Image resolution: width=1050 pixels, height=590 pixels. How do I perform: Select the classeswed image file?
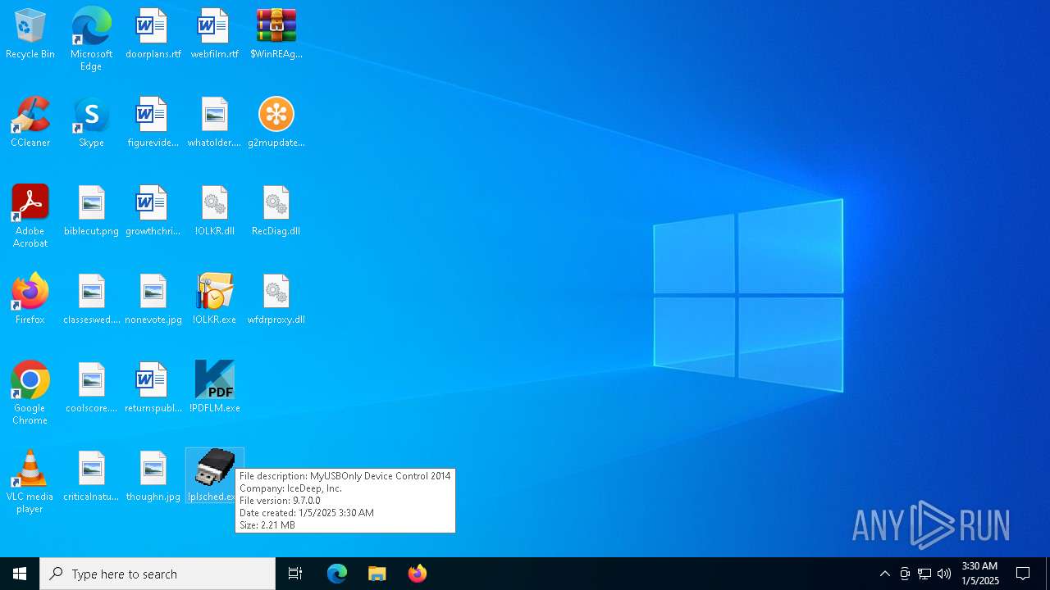point(91,300)
